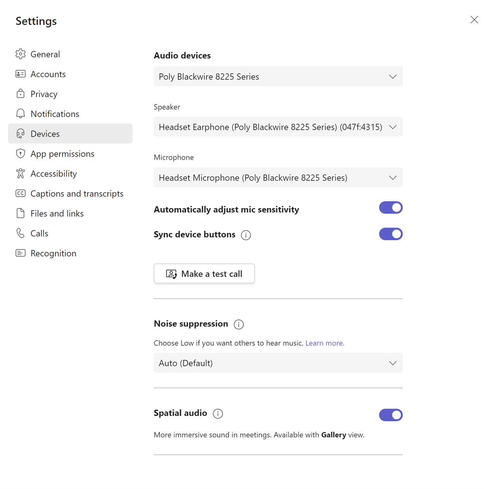Go to Files and links settings
The height and width of the screenshot is (489, 484).
[70, 213]
